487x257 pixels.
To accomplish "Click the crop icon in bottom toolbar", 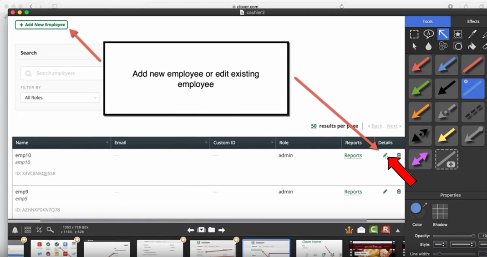I will (x=39, y=230).
